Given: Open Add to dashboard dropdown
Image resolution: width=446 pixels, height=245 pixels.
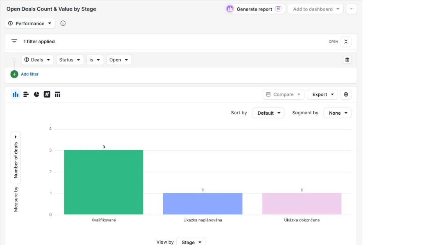Looking at the screenshot, I should [x=315, y=9].
